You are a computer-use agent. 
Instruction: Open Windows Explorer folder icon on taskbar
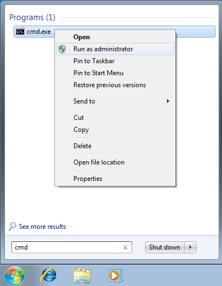point(82,276)
